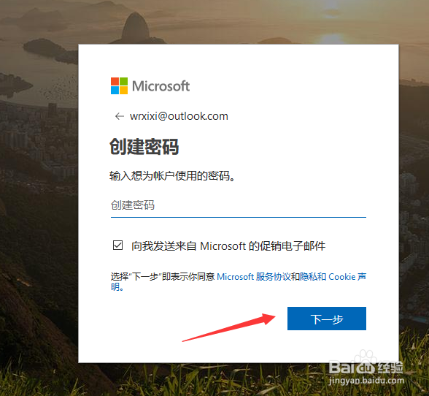Uncheck the promotional emails checkbox
The height and width of the screenshot is (396, 429).
117,245
